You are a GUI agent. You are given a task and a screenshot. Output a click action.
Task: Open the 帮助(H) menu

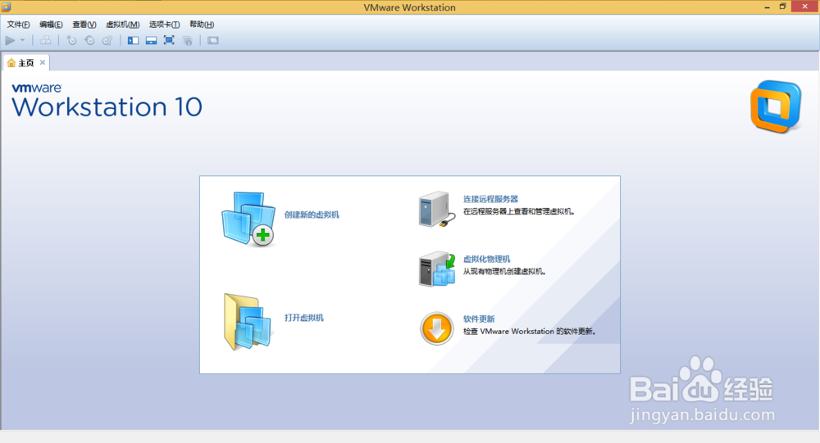202,25
